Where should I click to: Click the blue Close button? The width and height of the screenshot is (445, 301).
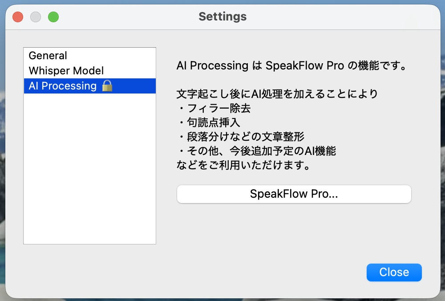[x=394, y=273]
